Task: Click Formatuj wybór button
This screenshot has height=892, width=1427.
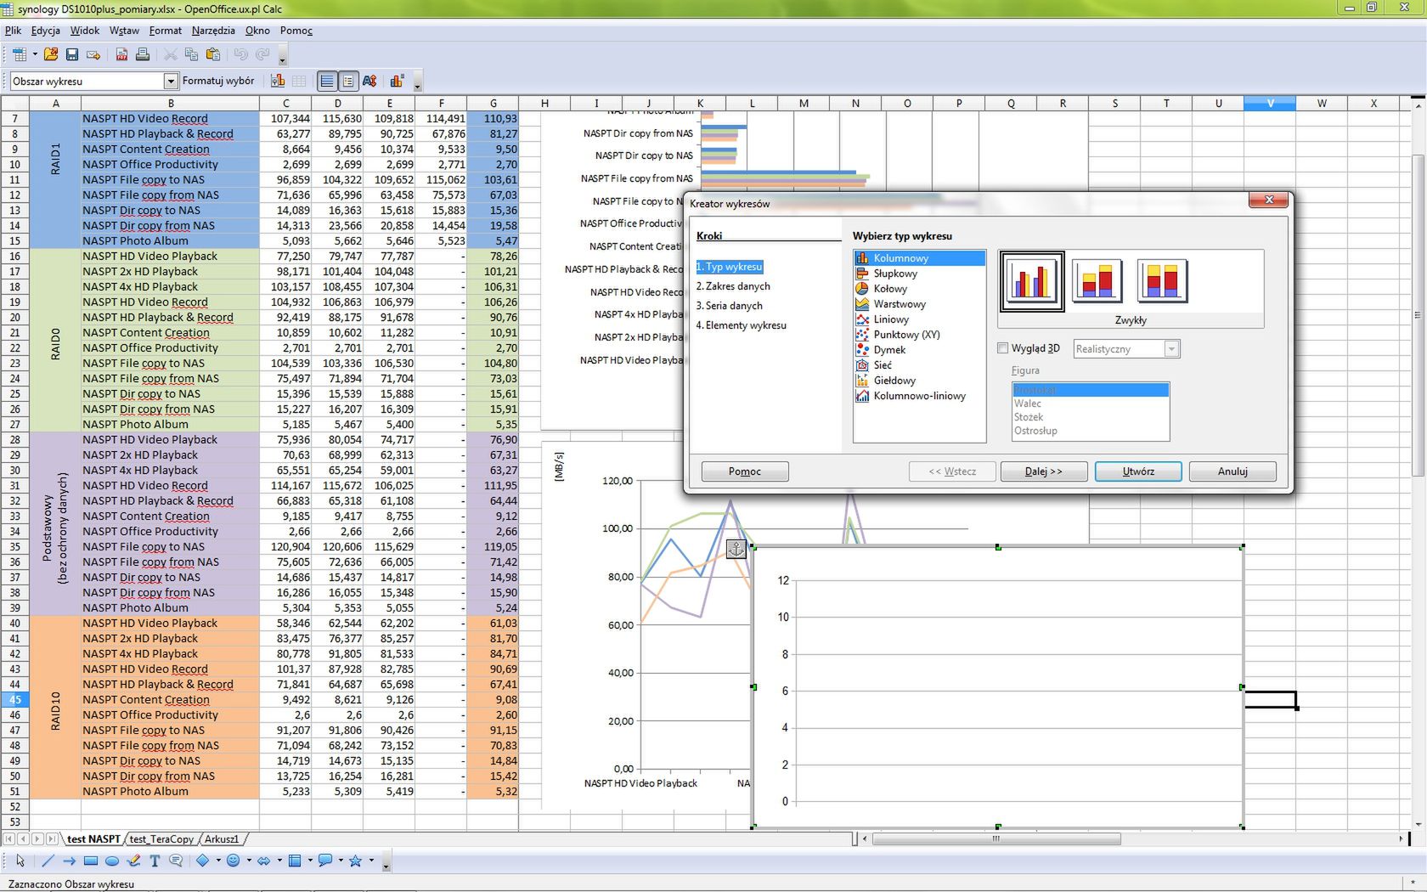Action: coord(218,81)
